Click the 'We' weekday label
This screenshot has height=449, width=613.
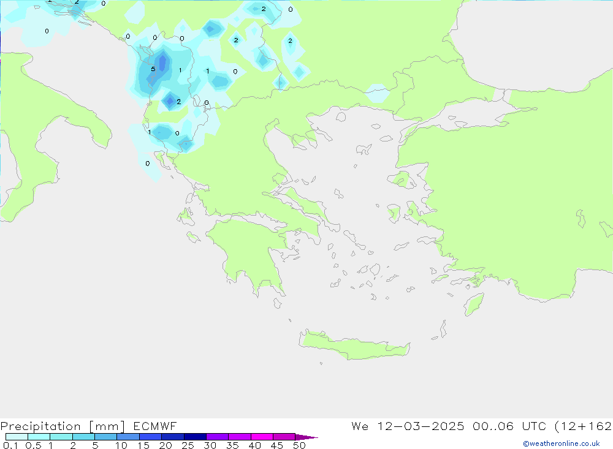click(x=360, y=426)
